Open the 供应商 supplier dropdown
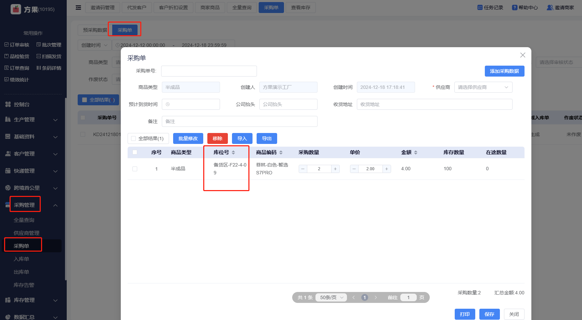The width and height of the screenshot is (582, 320). pos(483,87)
